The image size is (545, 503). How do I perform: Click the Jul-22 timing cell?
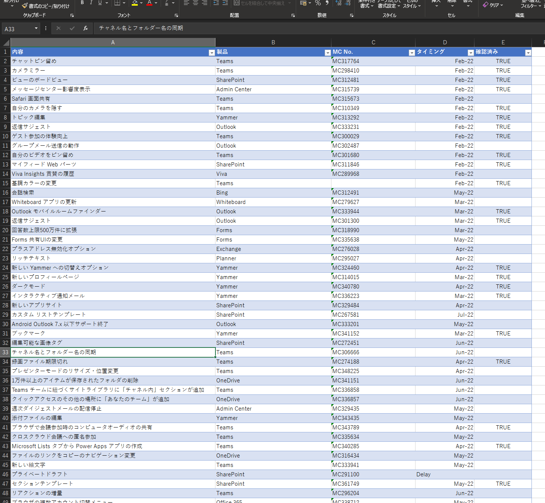[445, 315]
